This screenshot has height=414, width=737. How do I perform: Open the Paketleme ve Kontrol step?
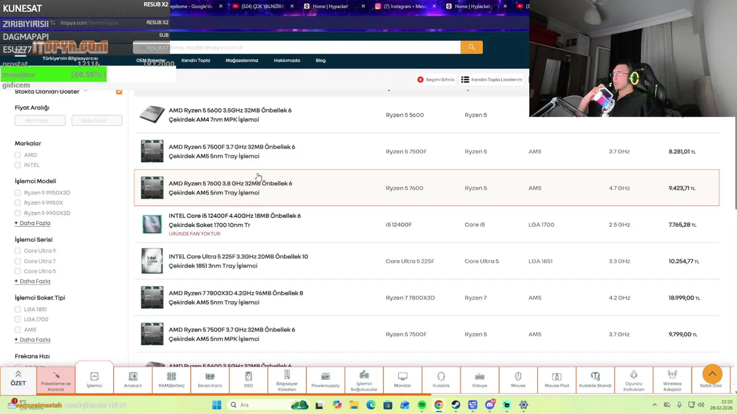point(56,379)
